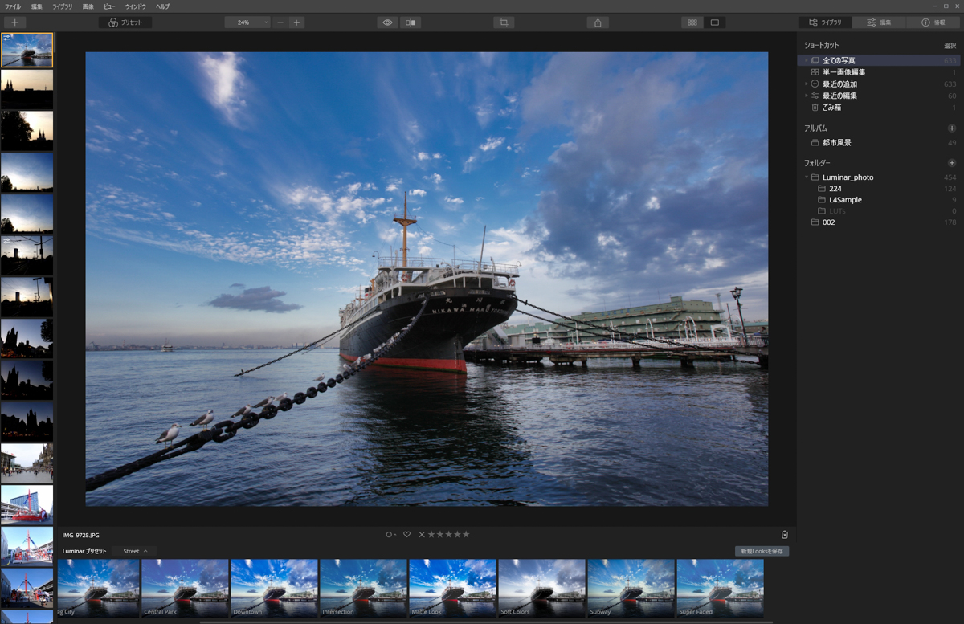964x624 pixels.
Task: Expand the 最近の追加 arrow
Action: [x=806, y=84]
